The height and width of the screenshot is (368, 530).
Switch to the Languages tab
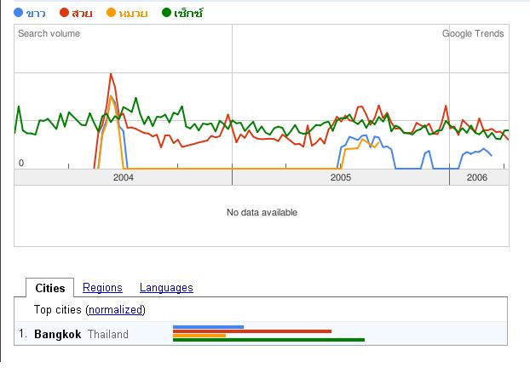coord(166,288)
